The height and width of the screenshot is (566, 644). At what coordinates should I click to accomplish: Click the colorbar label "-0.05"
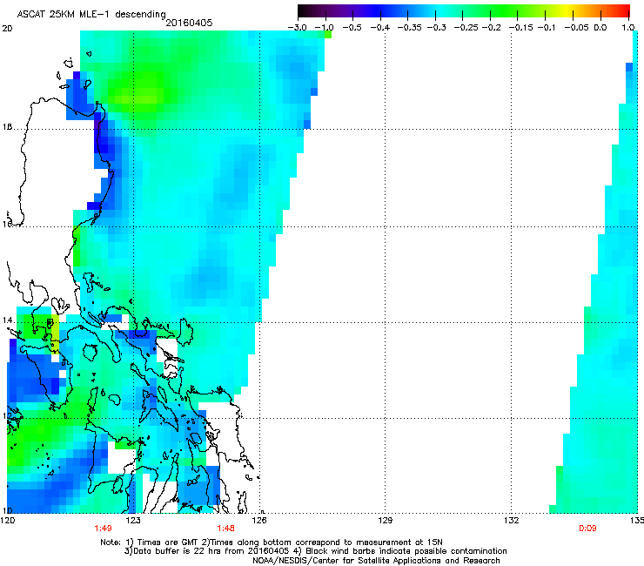click(x=577, y=28)
